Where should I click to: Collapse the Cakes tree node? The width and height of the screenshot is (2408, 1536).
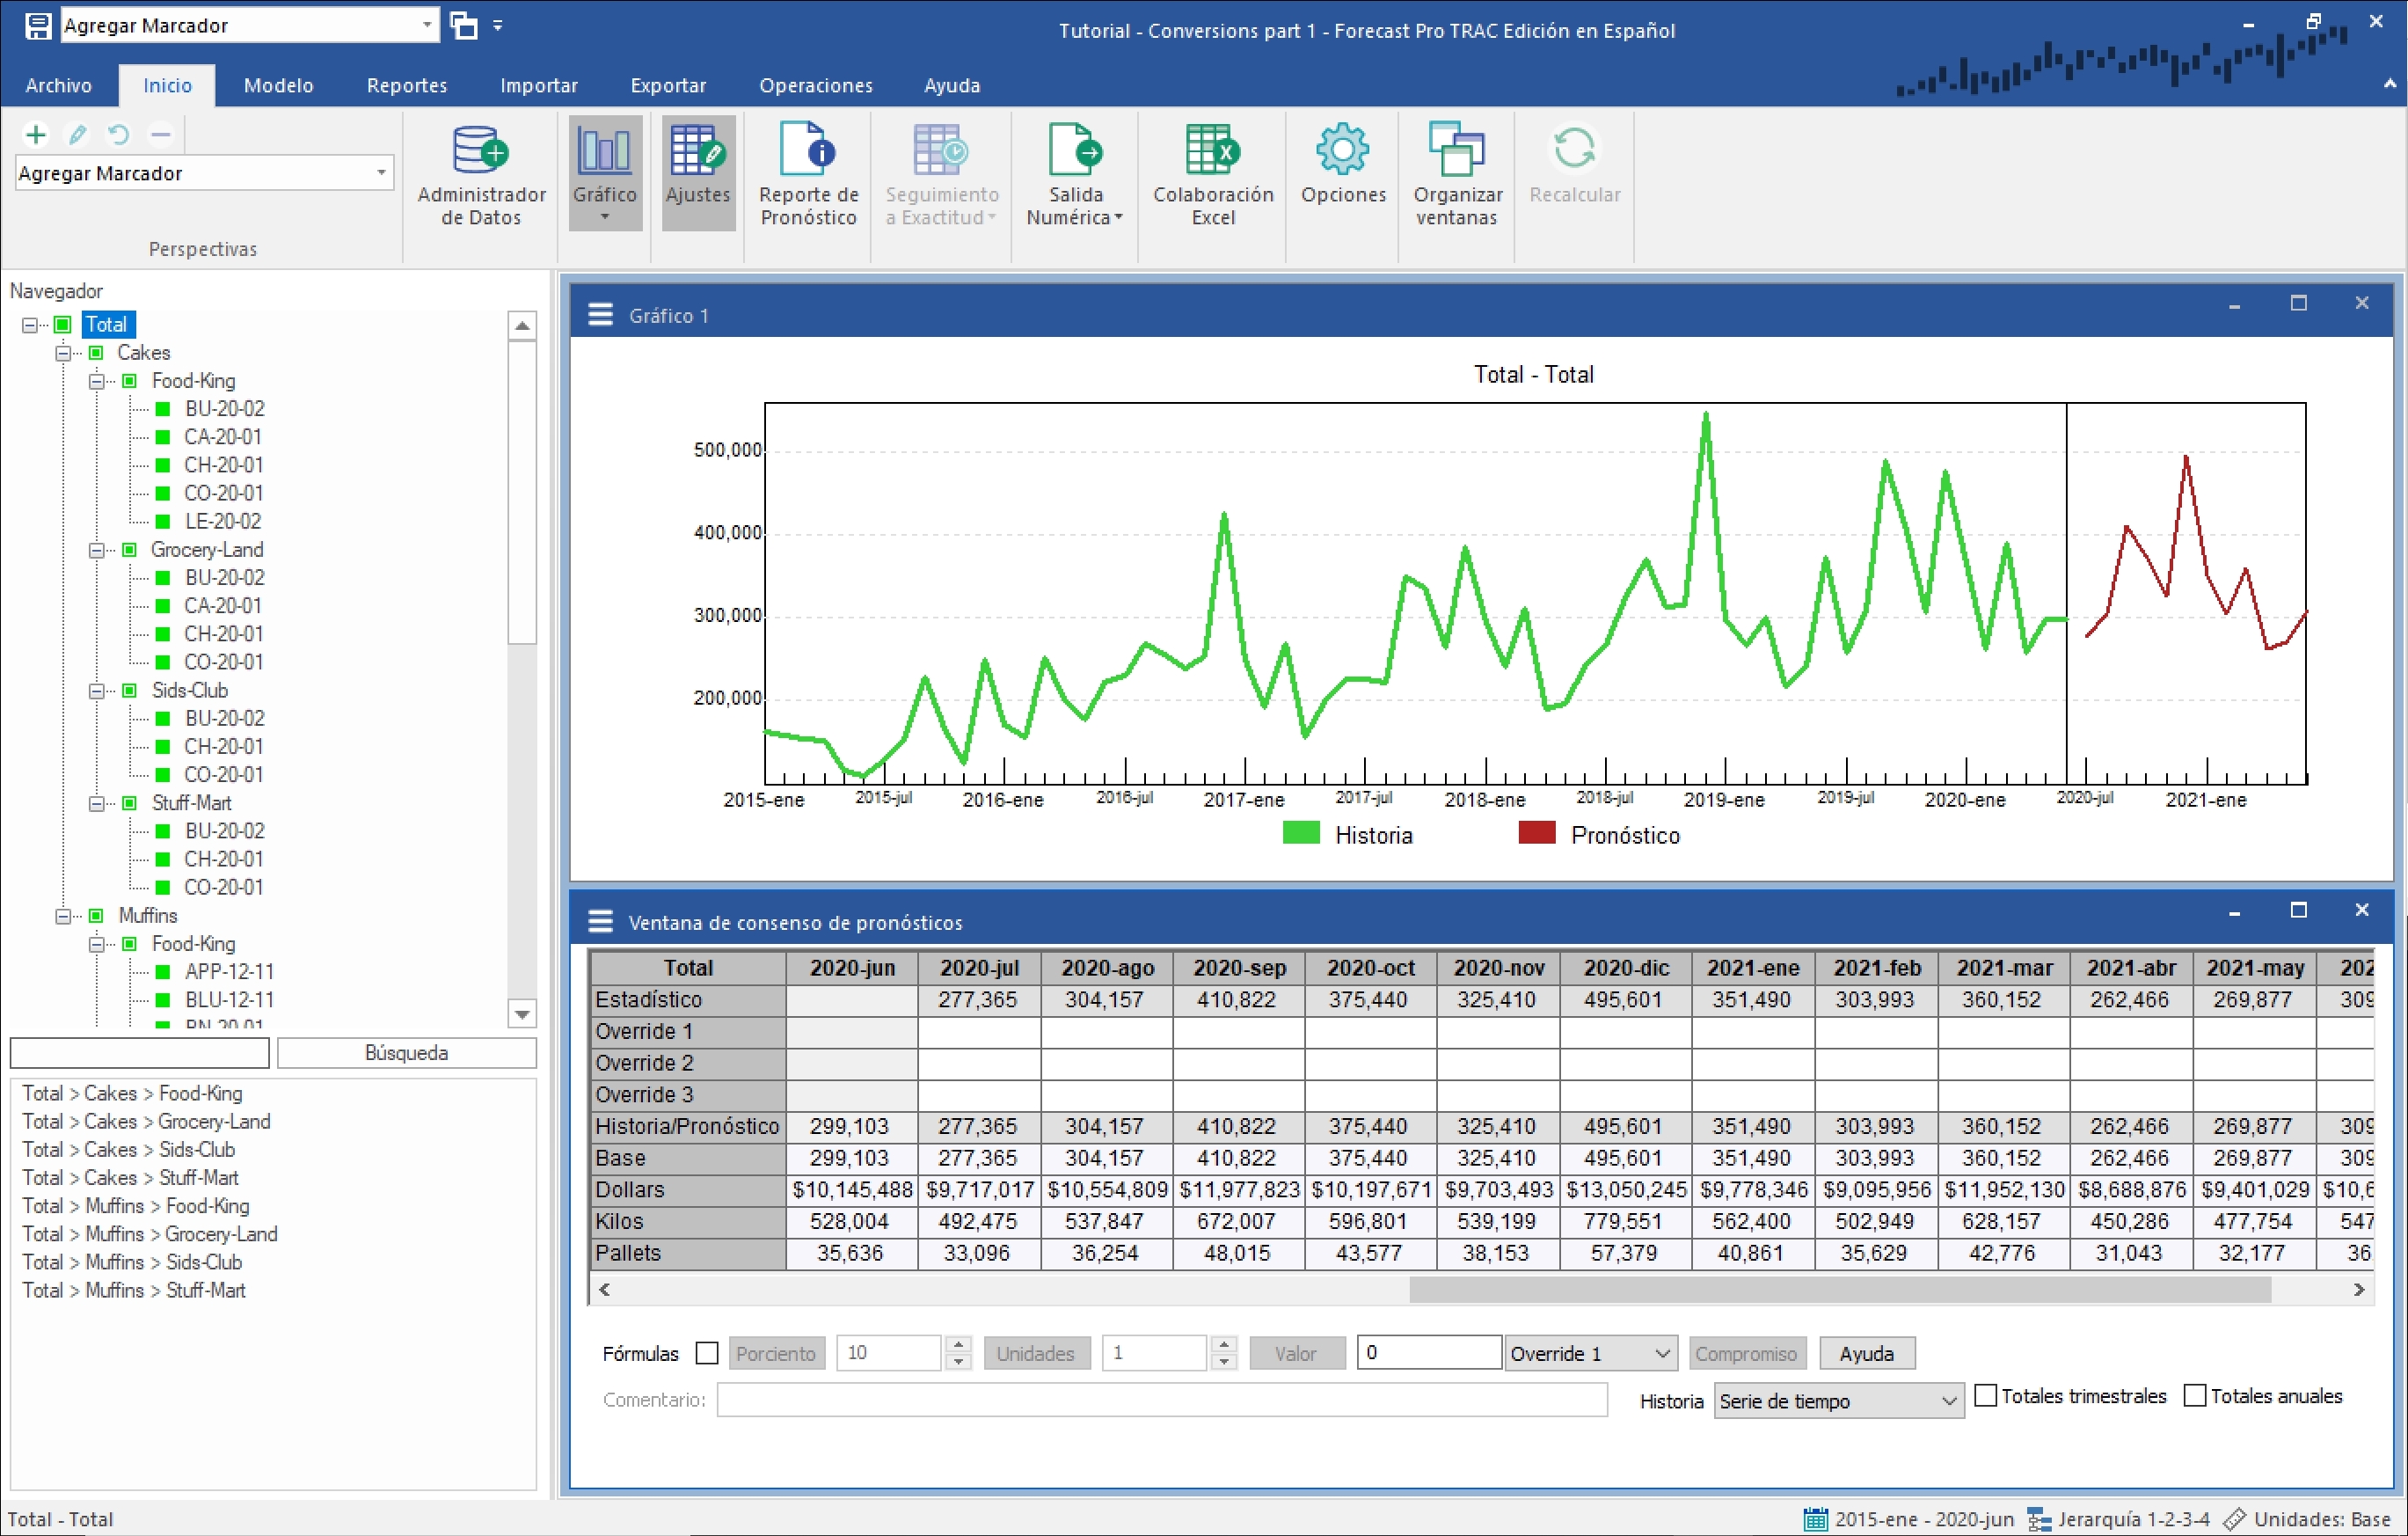point(63,353)
